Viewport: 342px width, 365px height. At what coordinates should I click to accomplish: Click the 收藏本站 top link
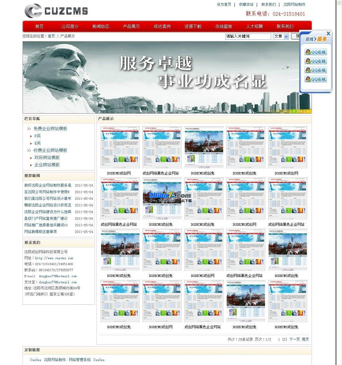click(246, 5)
